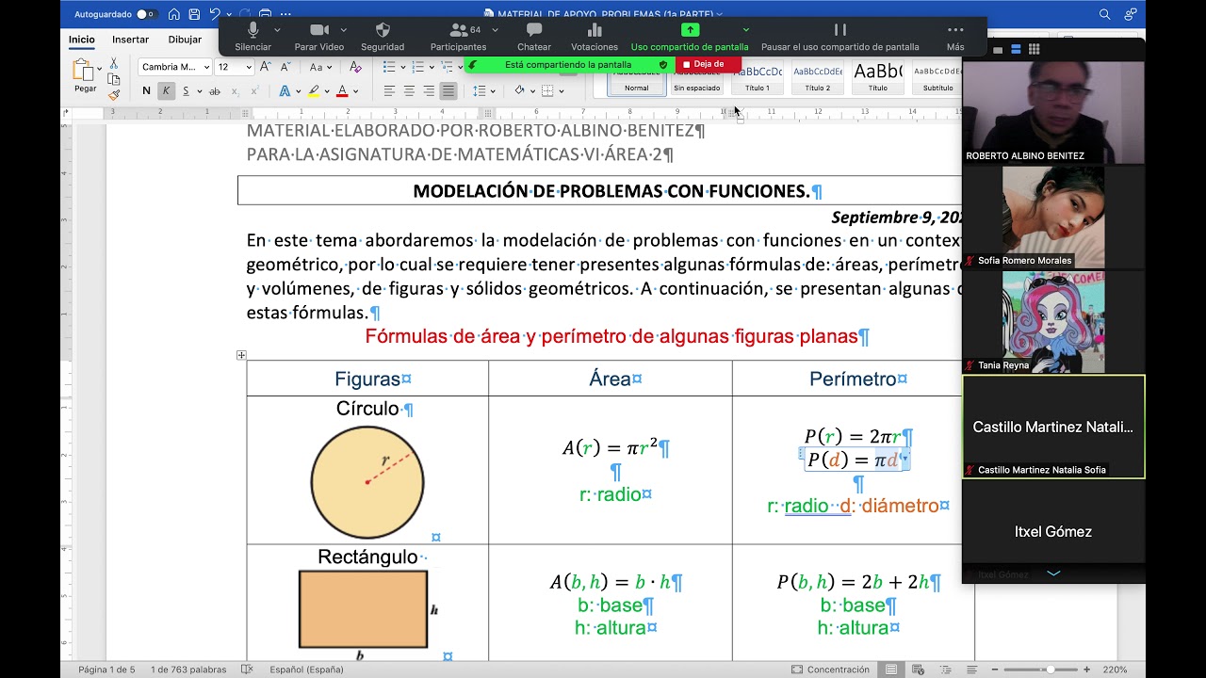
Task: Open video options arrow next to Parar Video
Action: (344, 30)
